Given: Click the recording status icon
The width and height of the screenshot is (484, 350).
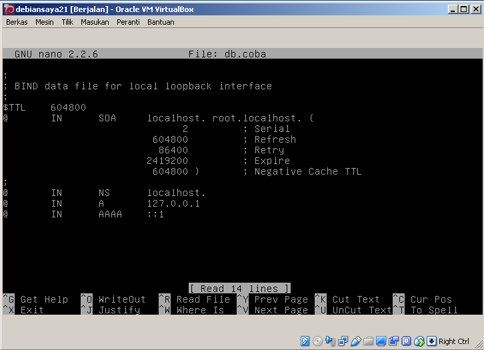Looking at the screenshot, I should [x=393, y=341].
